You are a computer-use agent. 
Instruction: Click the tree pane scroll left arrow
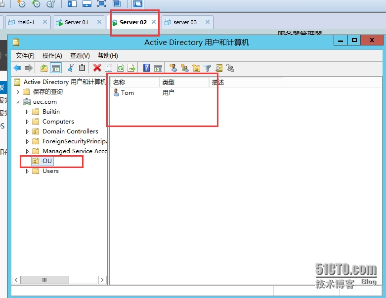click(16, 280)
